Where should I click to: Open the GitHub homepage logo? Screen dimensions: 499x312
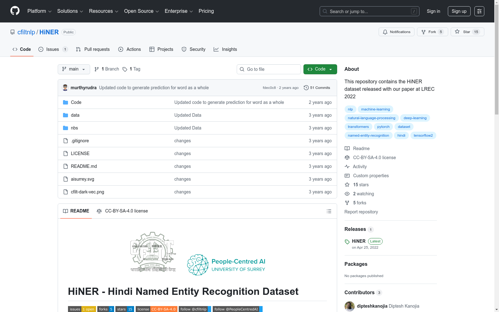click(x=15, y=11)
